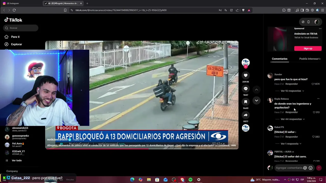The height and width of the screenshot is (183, 326).
Task: Switch to the Comentarios tab
Action: [x=279, y=59]
